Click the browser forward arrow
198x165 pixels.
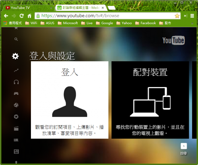point(14,16)
